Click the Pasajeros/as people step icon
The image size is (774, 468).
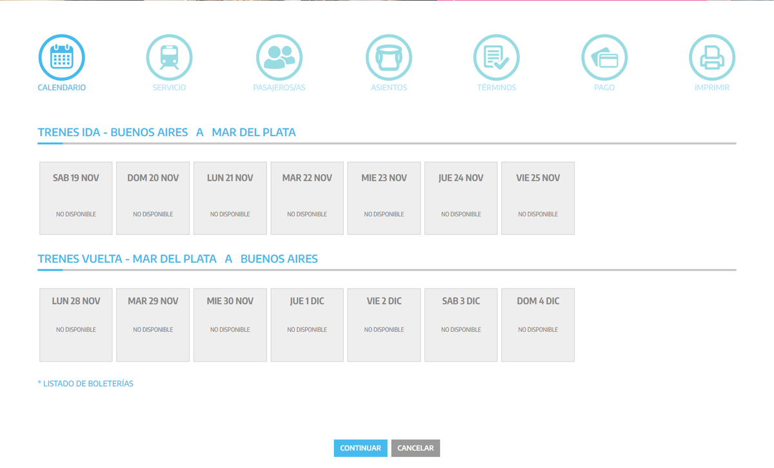(279, 57)
